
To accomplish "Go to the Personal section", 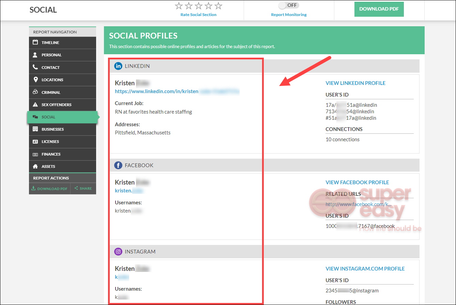I will (x=62, y=55).
